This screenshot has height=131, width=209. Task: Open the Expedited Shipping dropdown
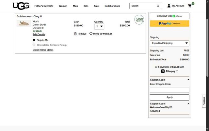tap(169, 43)
